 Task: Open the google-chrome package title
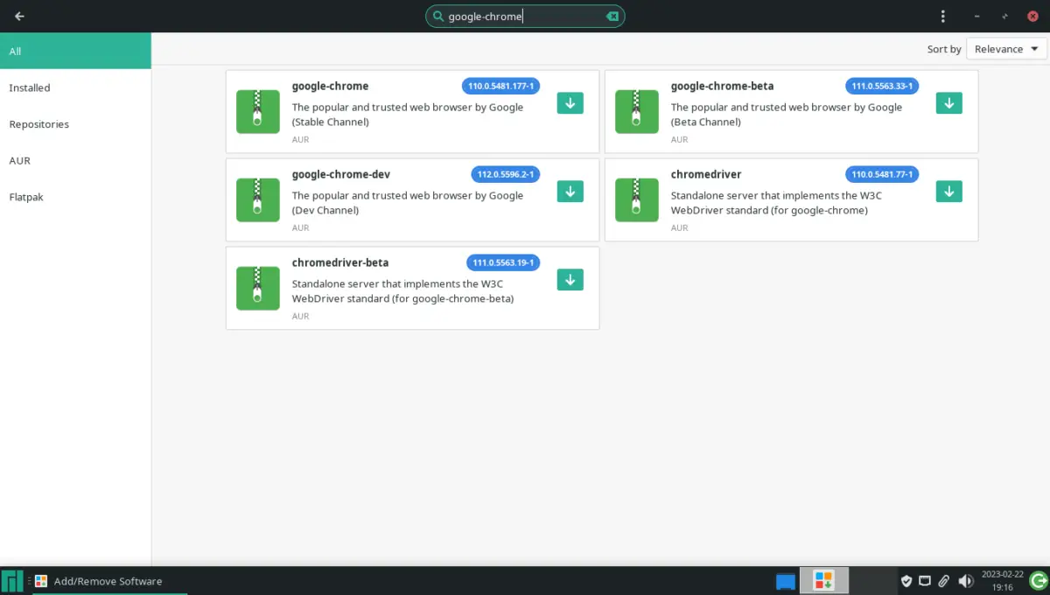pos(330,86)
